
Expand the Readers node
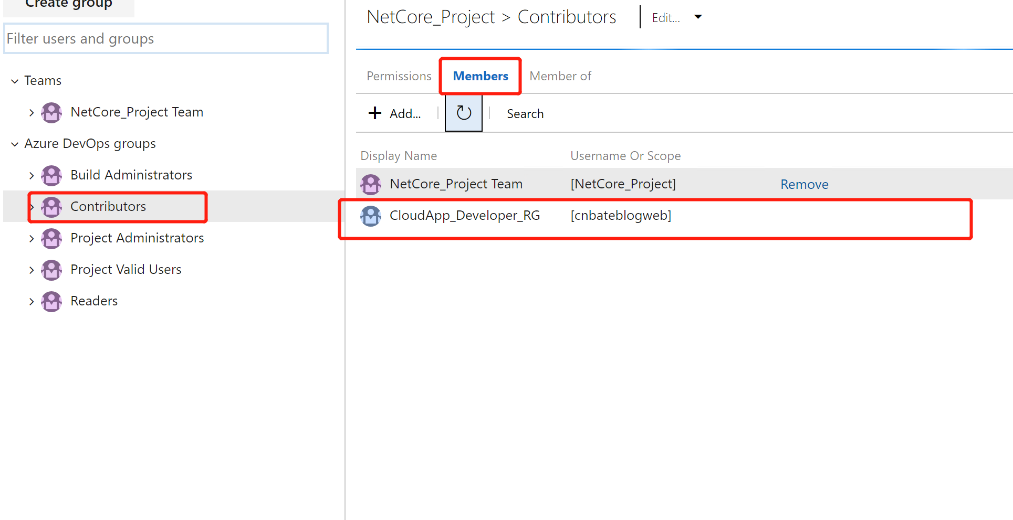click(32, 301)
